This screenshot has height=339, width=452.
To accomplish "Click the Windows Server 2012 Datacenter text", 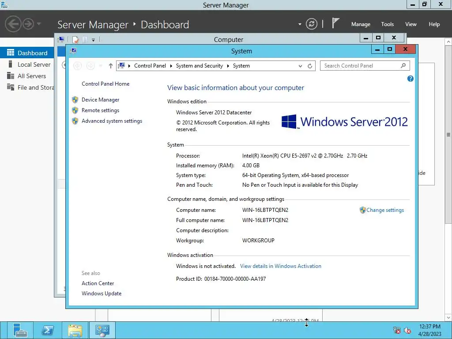I will (x=214, y=113).
